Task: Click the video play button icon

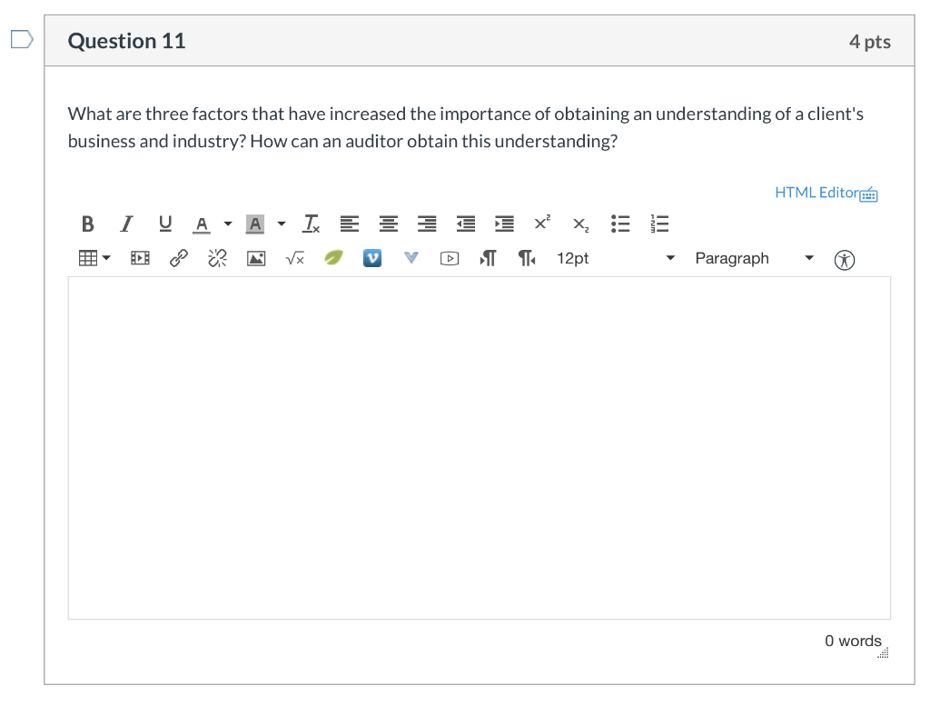Action: (x=450, y=259)
